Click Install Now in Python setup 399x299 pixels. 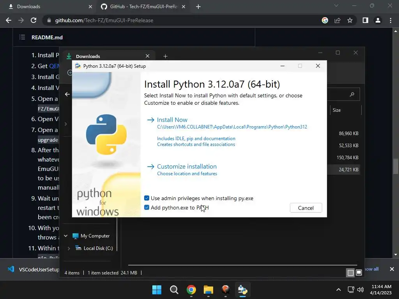172,120
